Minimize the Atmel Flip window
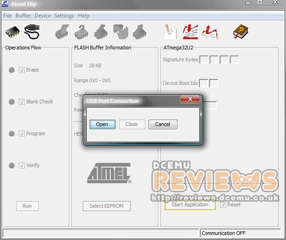 coord(248,3)
